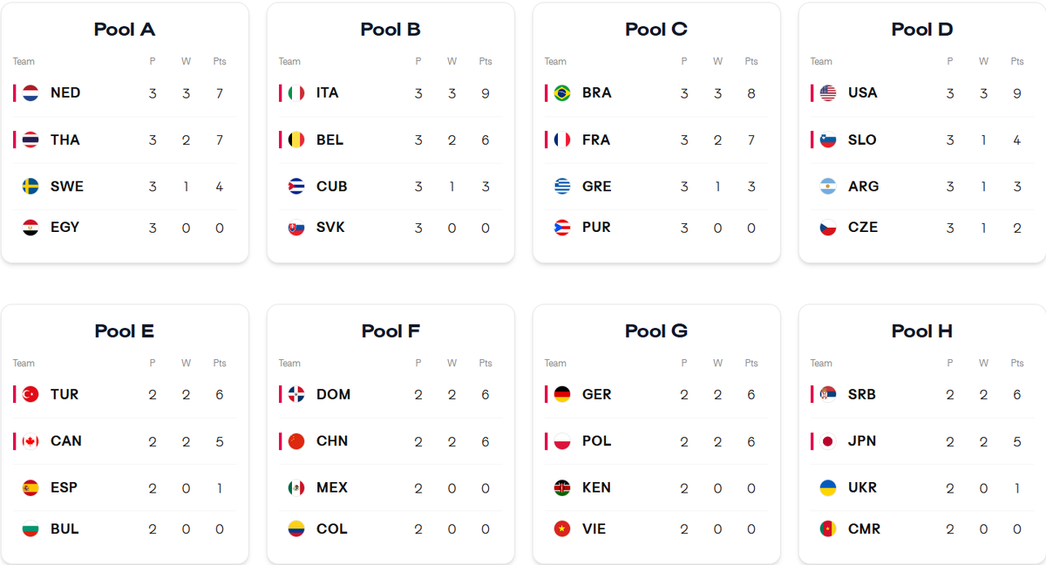Click the Argentina flag icon
This screenshot has width=1046, height=565.
click(x=828, y=187)
